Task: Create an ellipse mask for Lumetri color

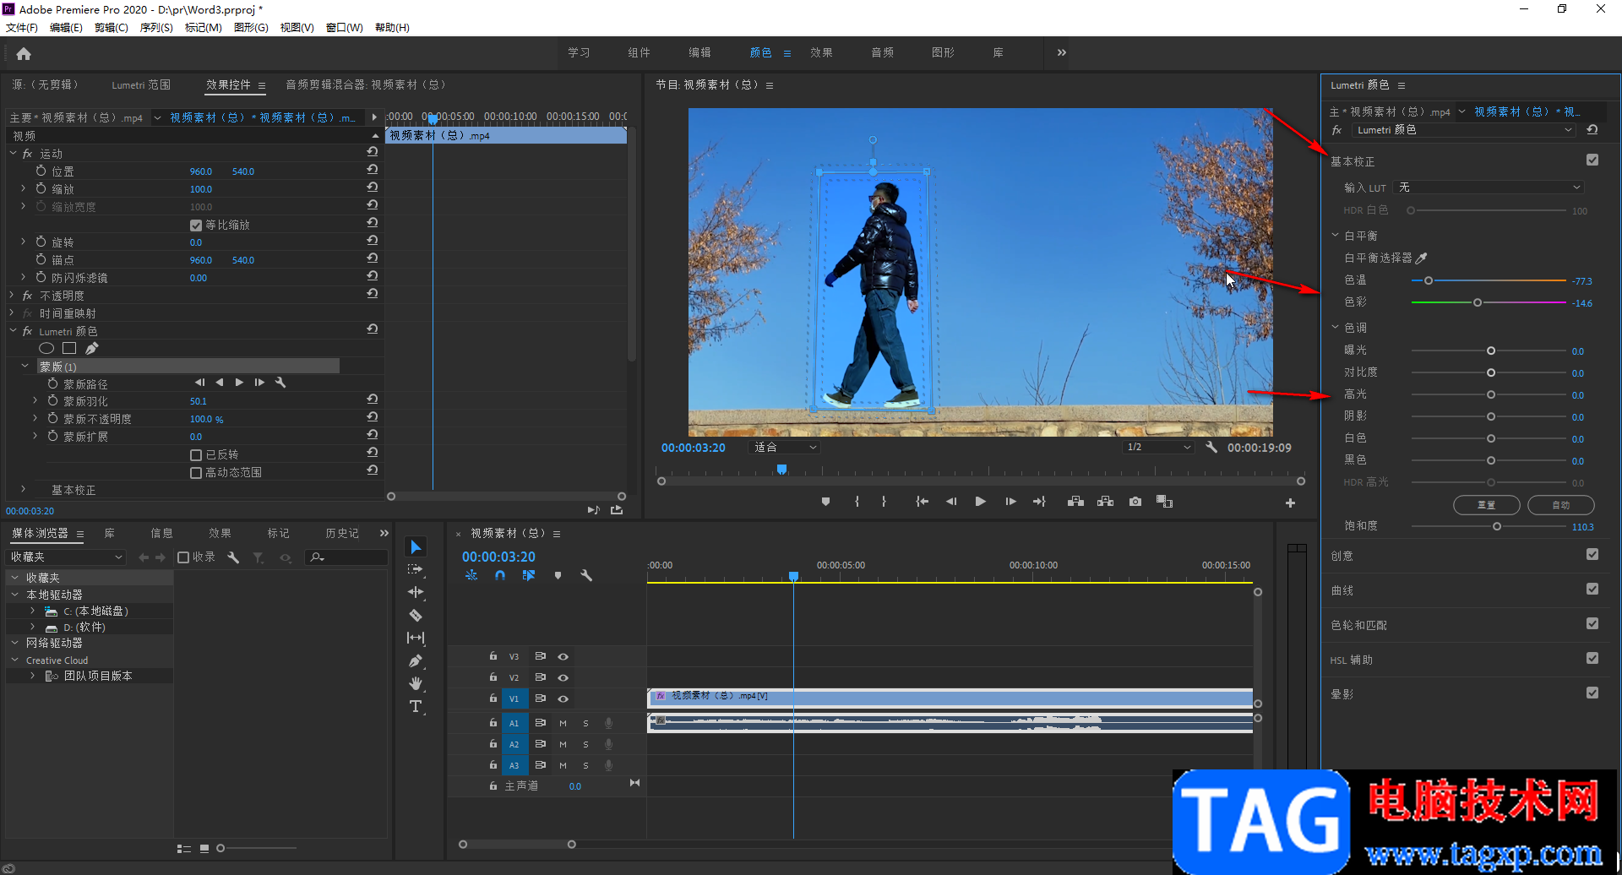Action: [46, 348]
